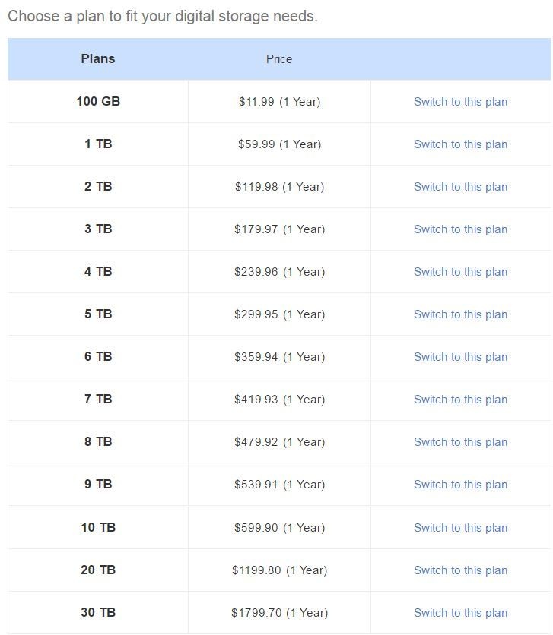Choose the 2 TB plan link
Screen dimensions: 553x635
click(460, 187)
